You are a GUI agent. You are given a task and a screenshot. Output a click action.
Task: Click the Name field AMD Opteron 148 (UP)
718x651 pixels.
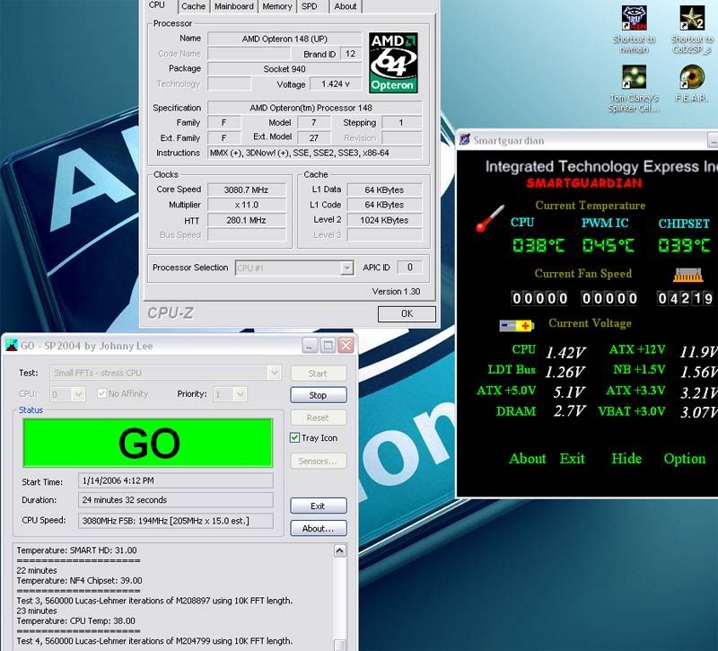click(x=285, y=39)
